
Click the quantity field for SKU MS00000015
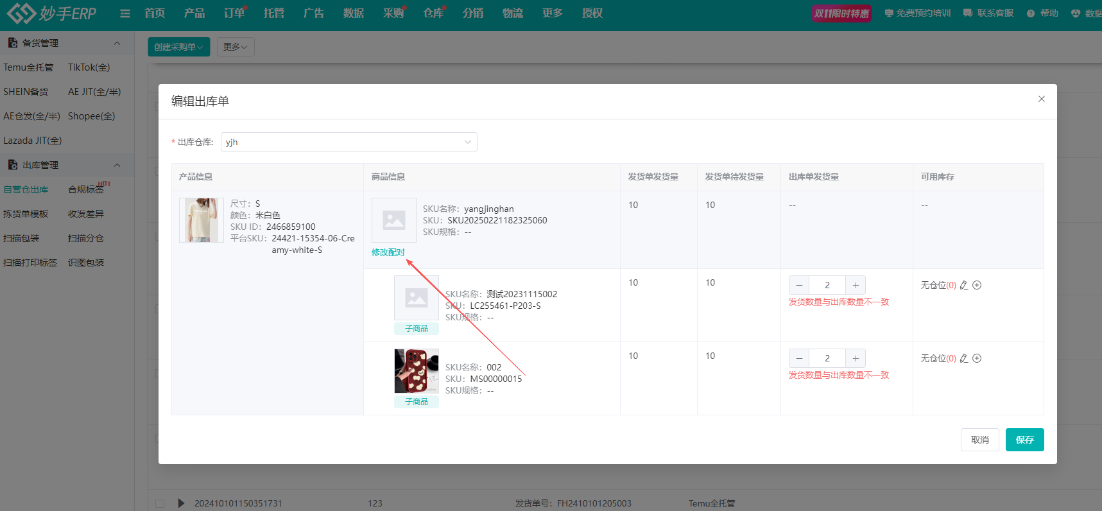click(827, 358)
